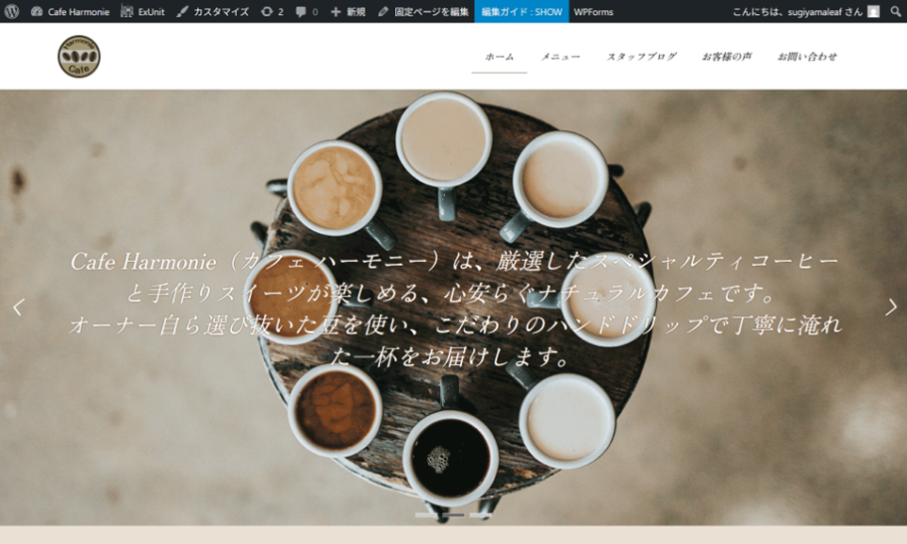Open the WordPress logo menu
This screenshot has width=907, height=544.
pyautogui.click(x=11, y=11)
